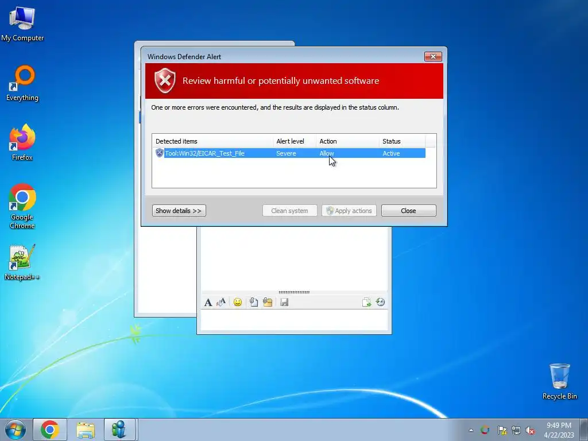Screen dimensions: 588x441
Task: Open the messenger app taskbar button
Action: [x=119, y=430]
